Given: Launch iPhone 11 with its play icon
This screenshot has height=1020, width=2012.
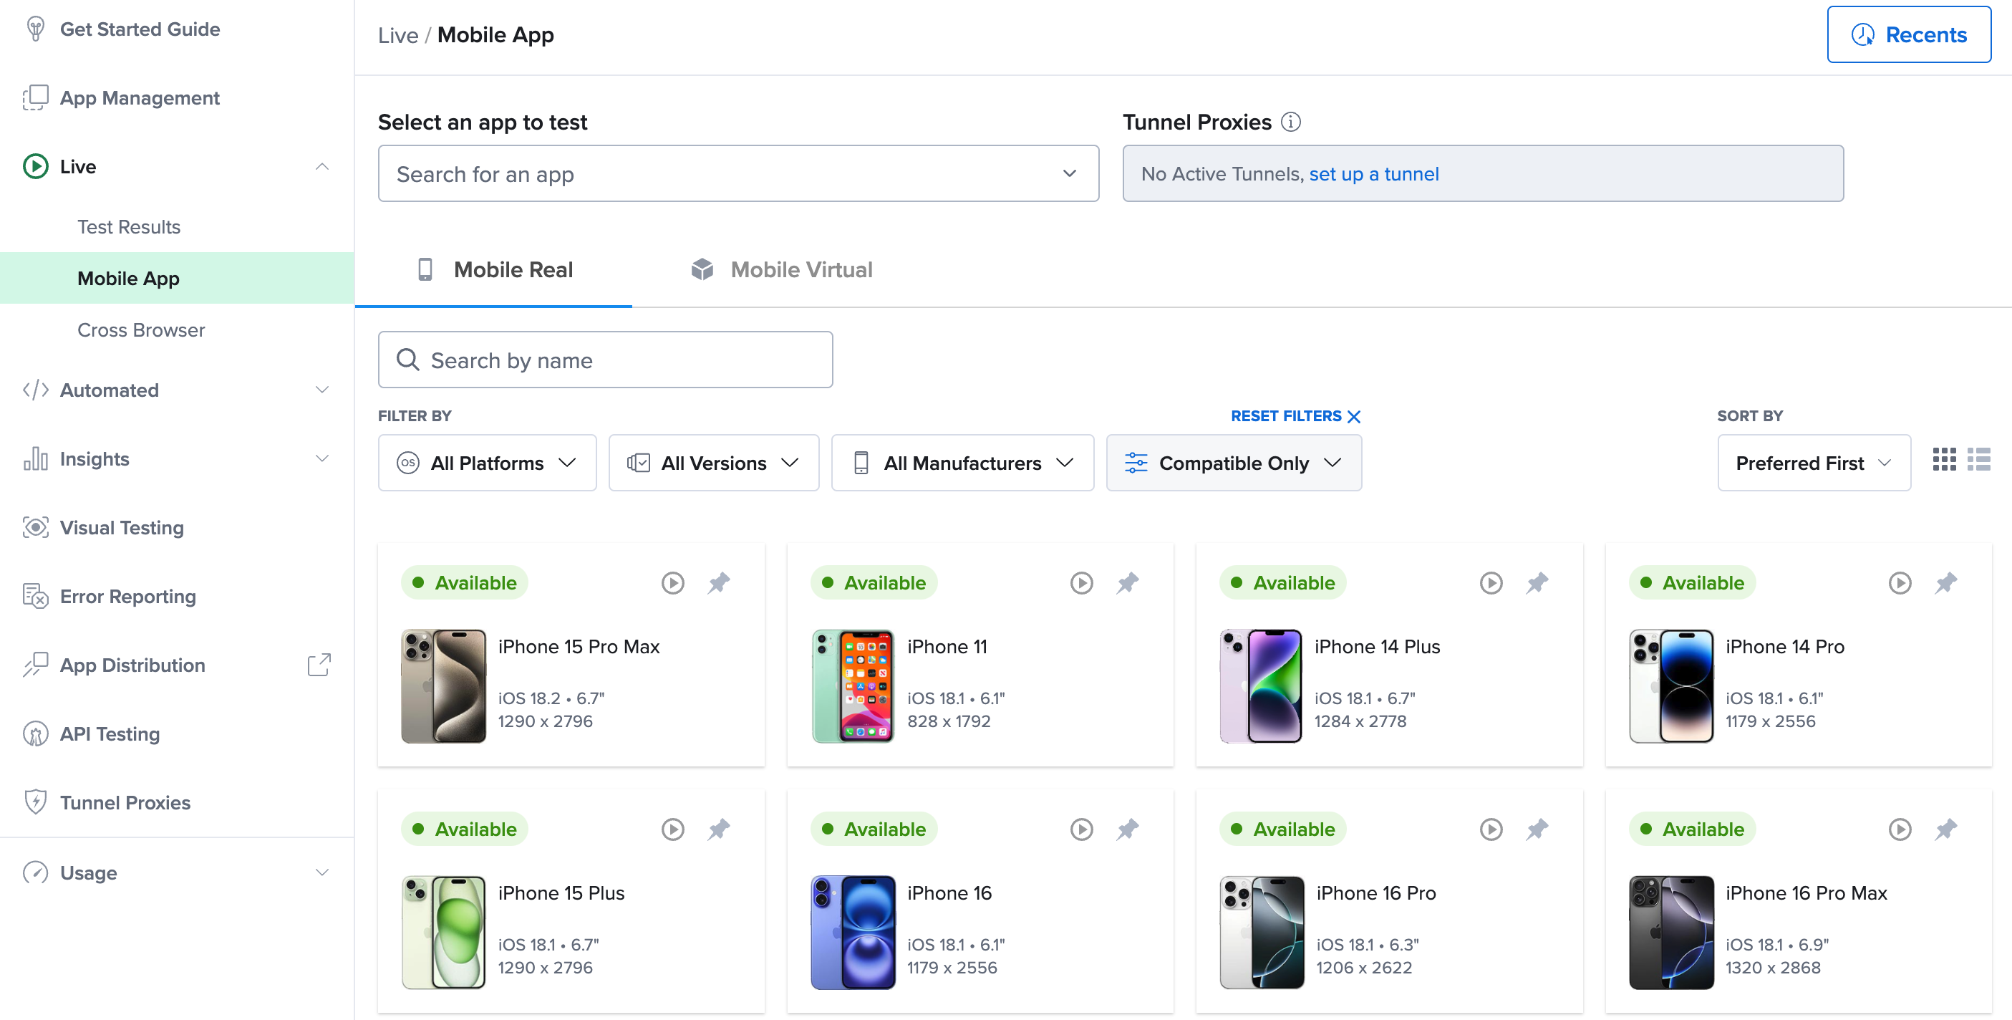Looking at the screenshot, I should (1081, 582).
